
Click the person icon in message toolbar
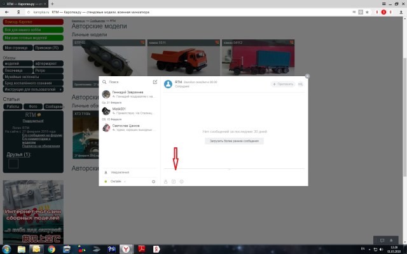166,182
